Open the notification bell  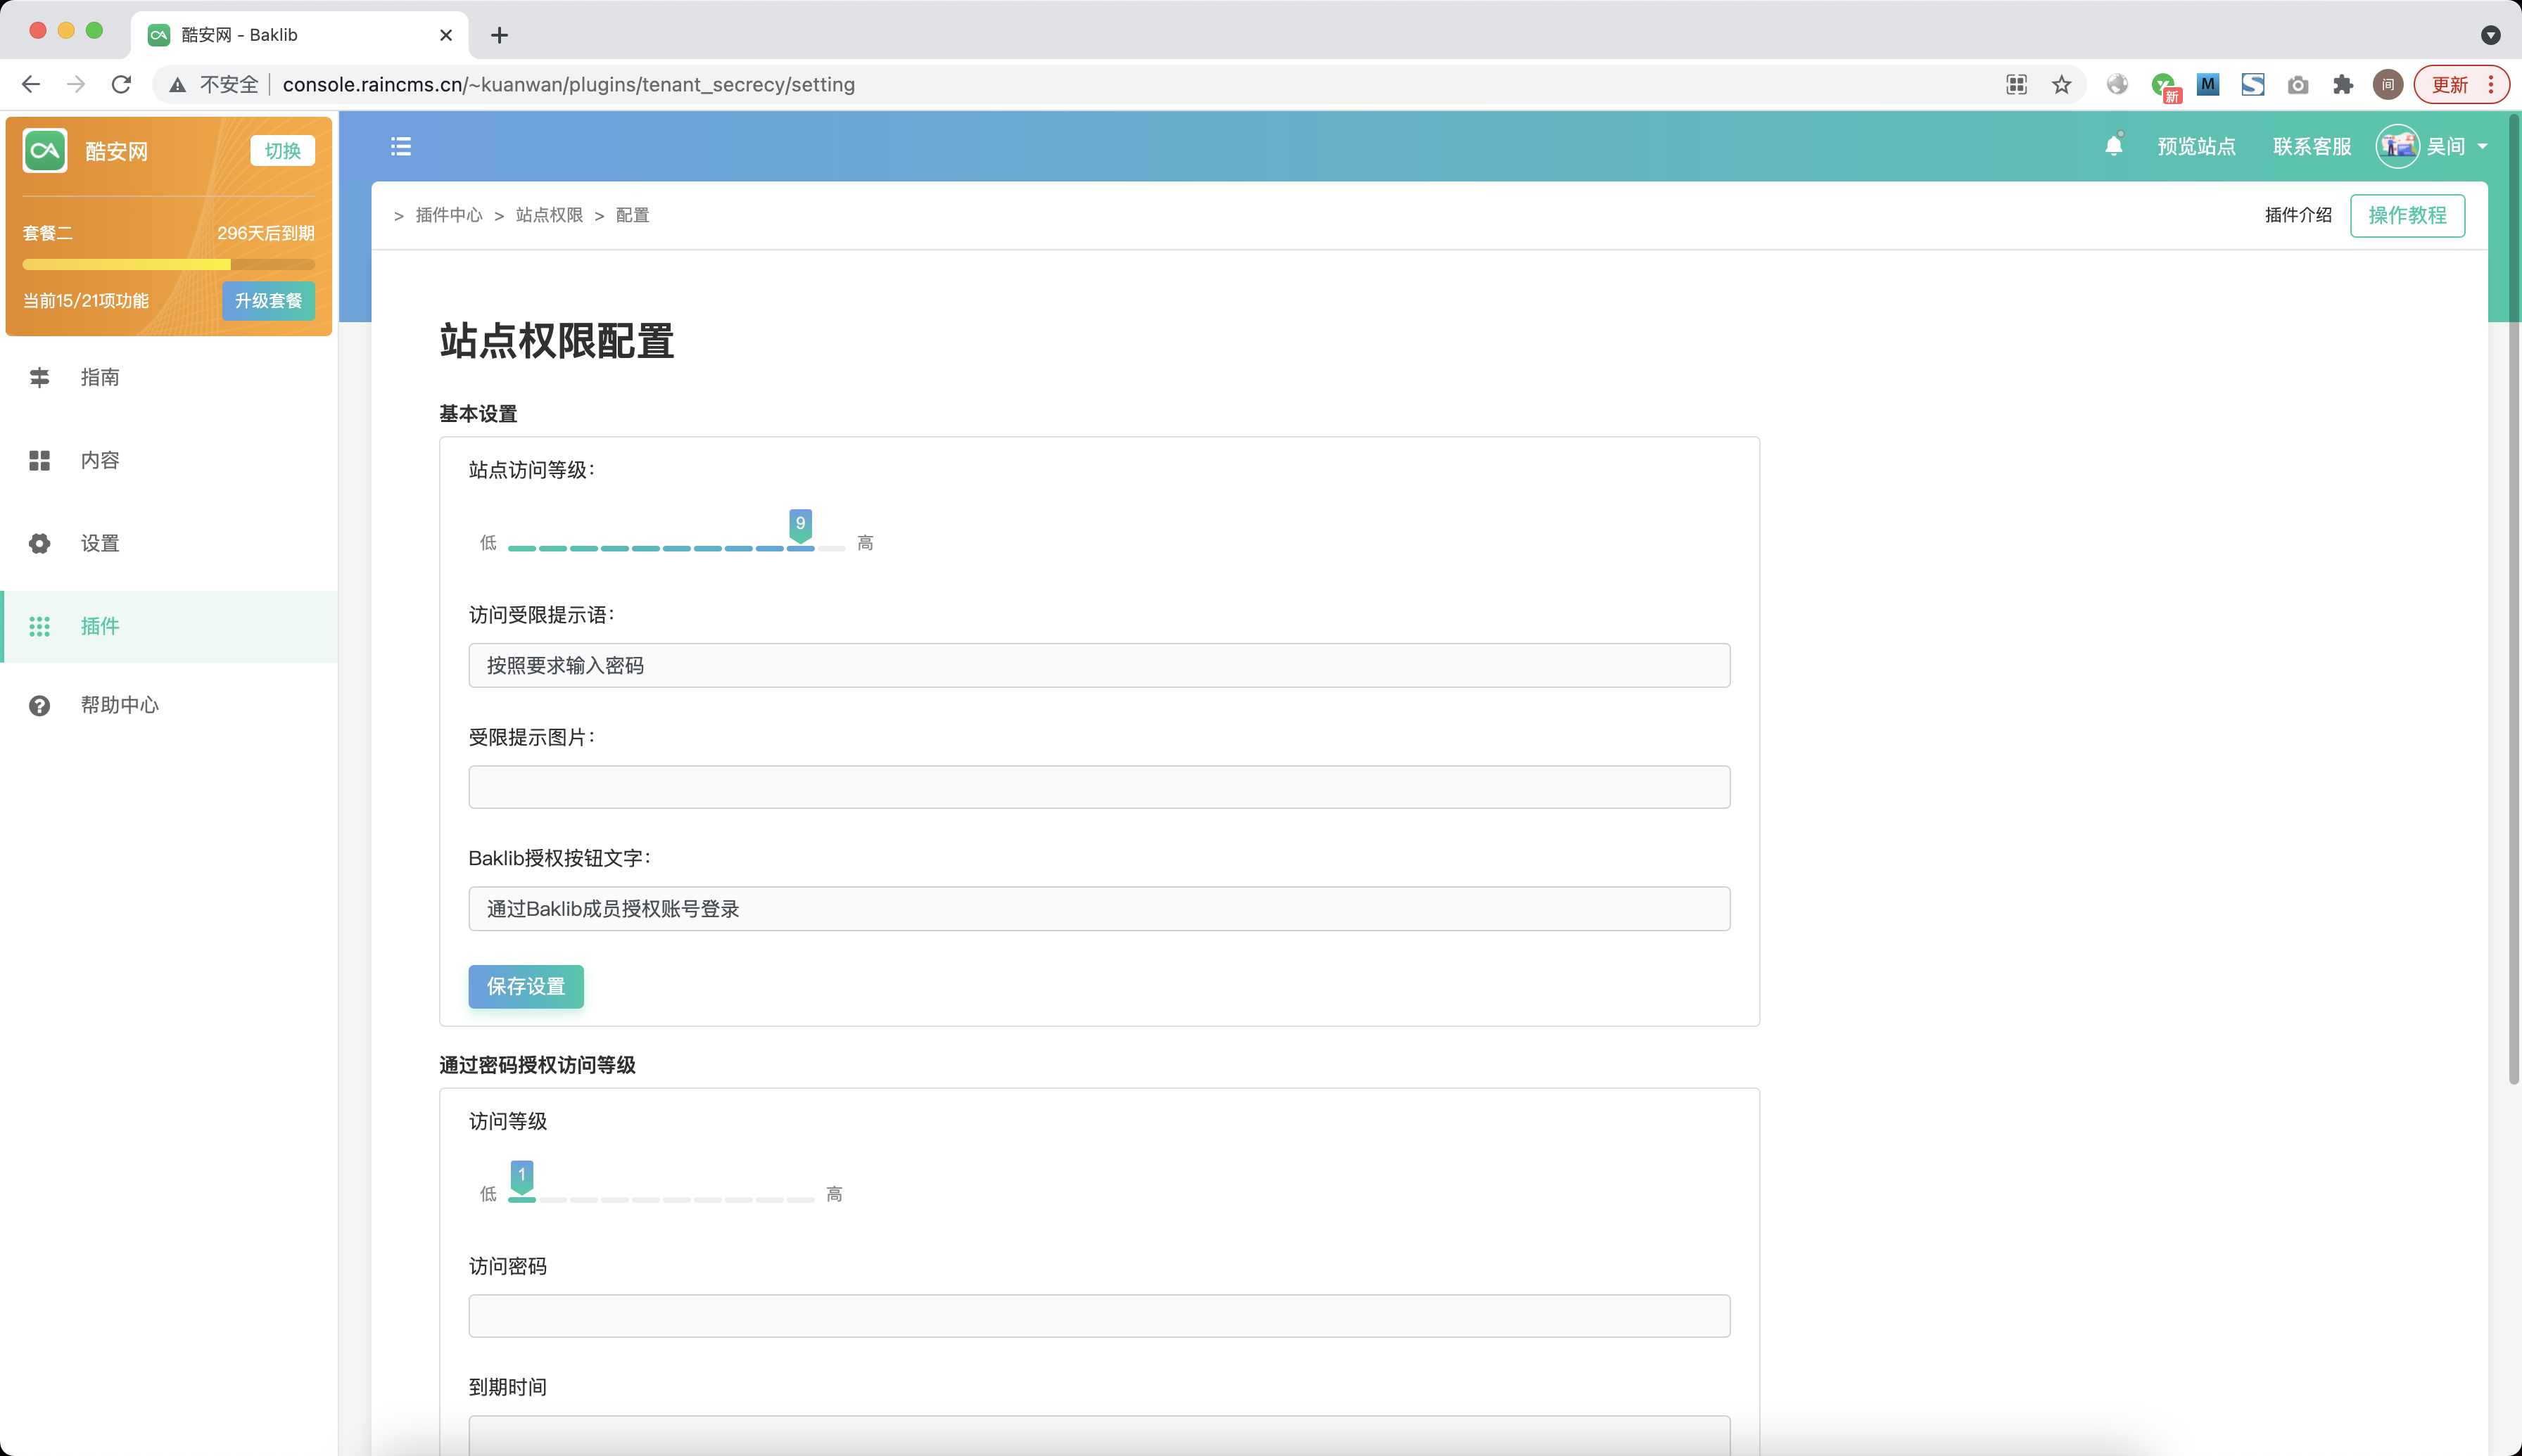(2113, 146)
